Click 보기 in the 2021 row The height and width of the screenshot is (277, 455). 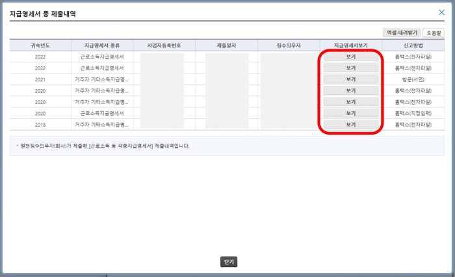coord(351,79)
